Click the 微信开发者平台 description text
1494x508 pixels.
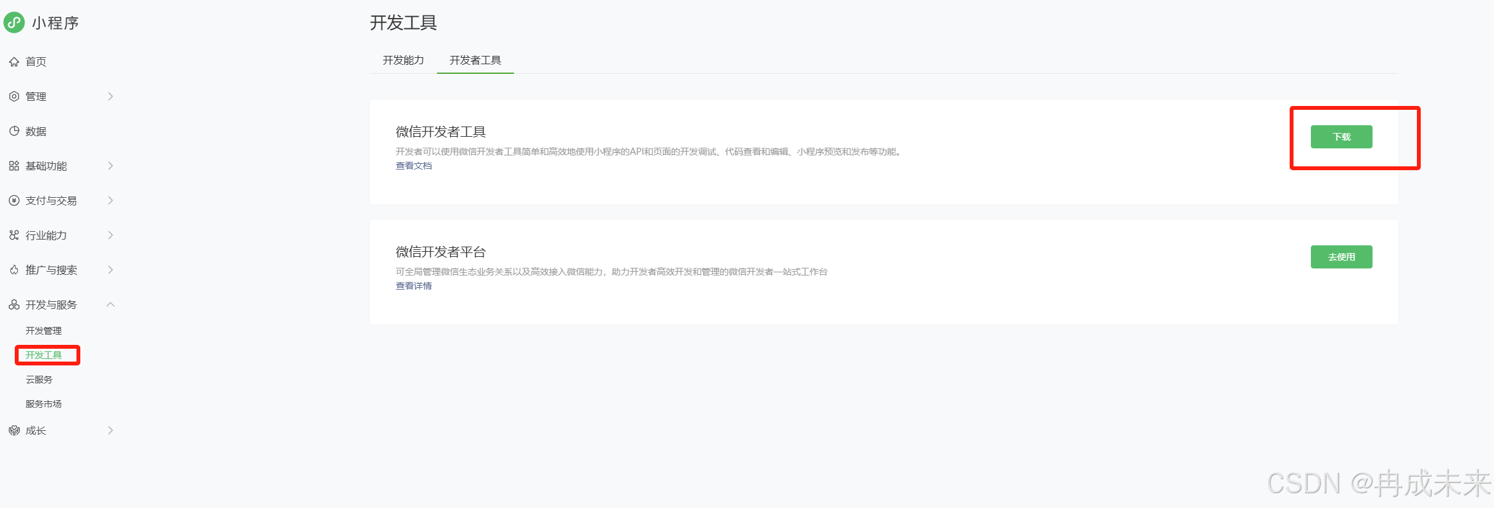pyautogui.click(x=612, y=272)
